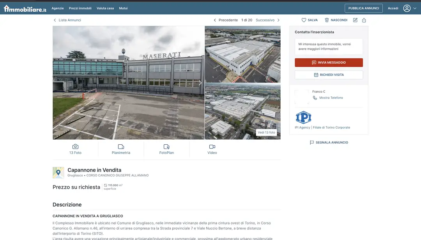Click the Accedi link
Viewport: 421px width, 240px height.
[x=393, y=8]
